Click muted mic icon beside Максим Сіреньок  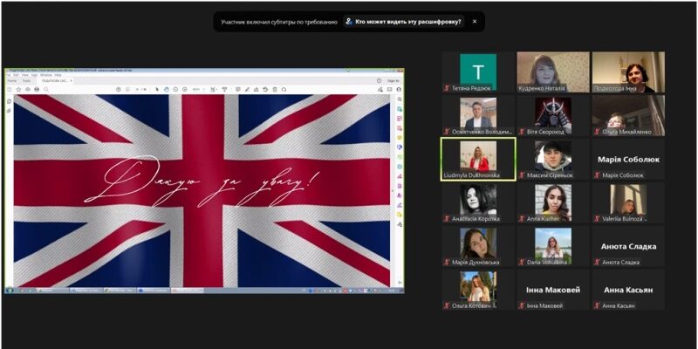coord(522,175)
